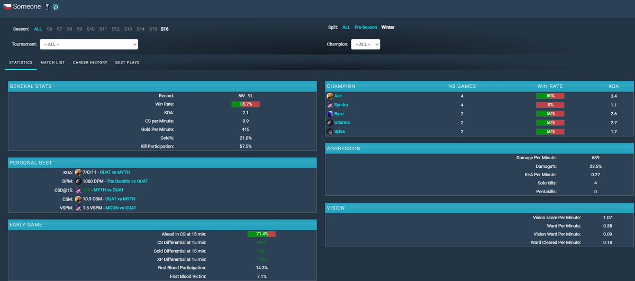Select the Winter split
This screenshot has width=635, height=281.
(x=388, y=27)
